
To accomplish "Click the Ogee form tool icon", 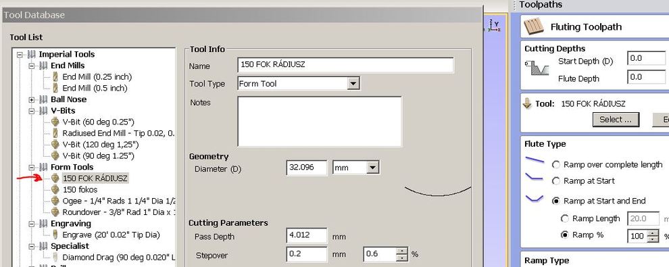I will pos(55,201).
